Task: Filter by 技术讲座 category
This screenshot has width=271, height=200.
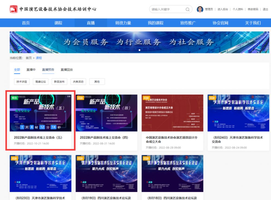Action: (22, 82)
